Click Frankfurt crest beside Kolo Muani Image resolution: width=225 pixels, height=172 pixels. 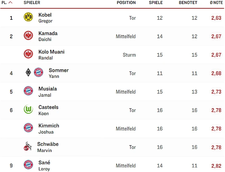pos(28,54)
